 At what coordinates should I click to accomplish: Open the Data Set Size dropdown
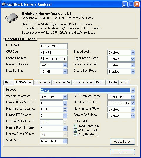pyautogui.click(x=65, y=72)
